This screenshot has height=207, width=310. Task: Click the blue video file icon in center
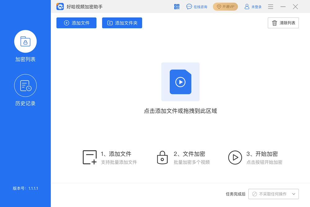pyautogui.click(x=180, y=82)
